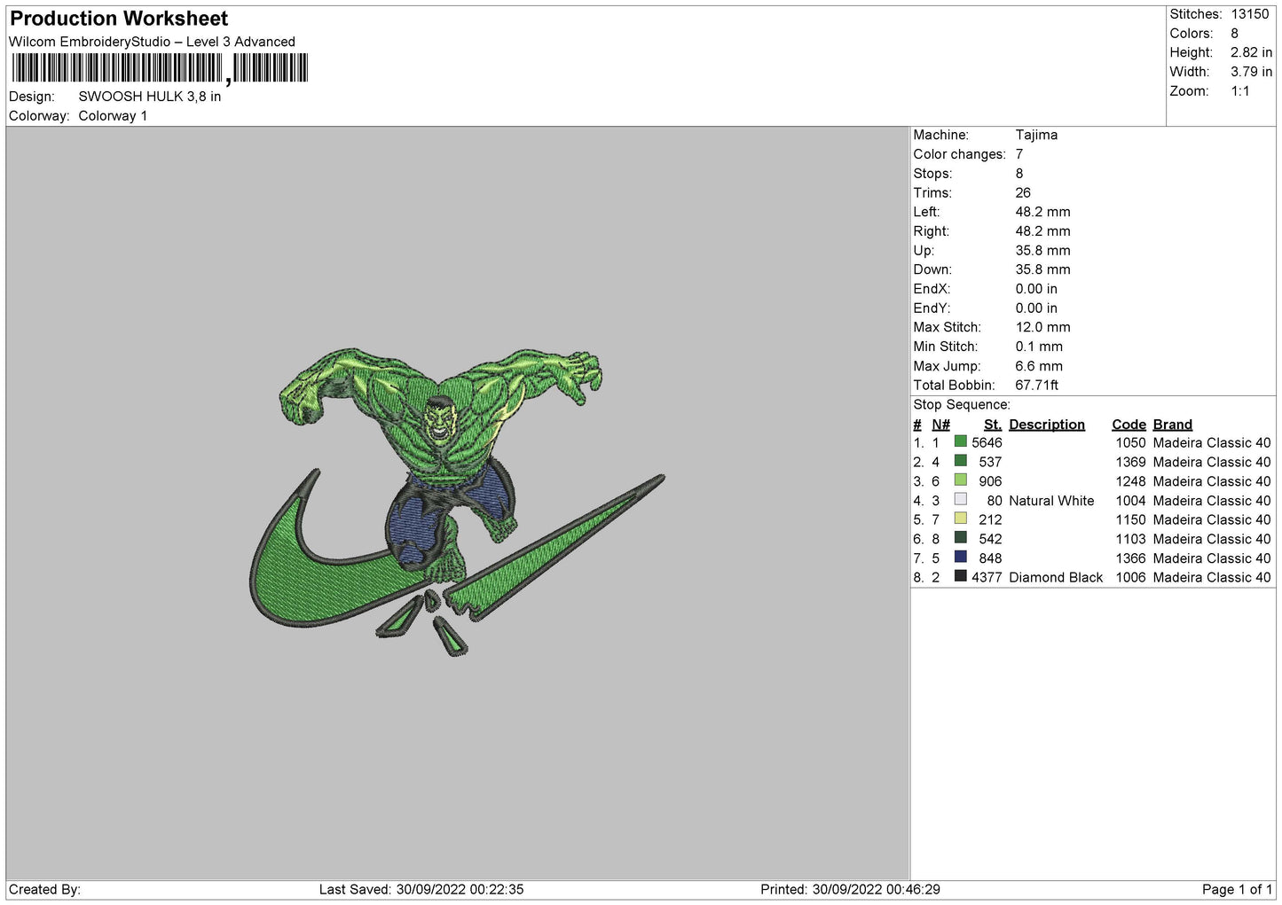This screenshot has width=1282, height=905.
Task: Click the dark olive swatch for code 1103
Action: pyautogui.click(x=960, y=538)
